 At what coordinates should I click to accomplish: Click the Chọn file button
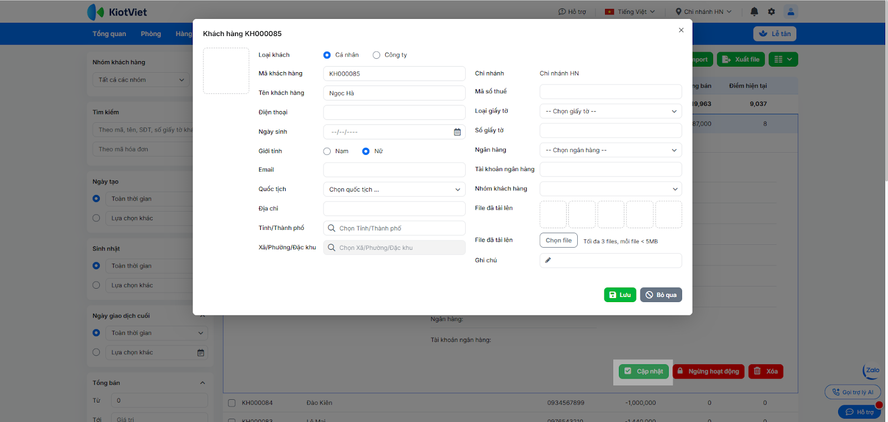(558, 240)
